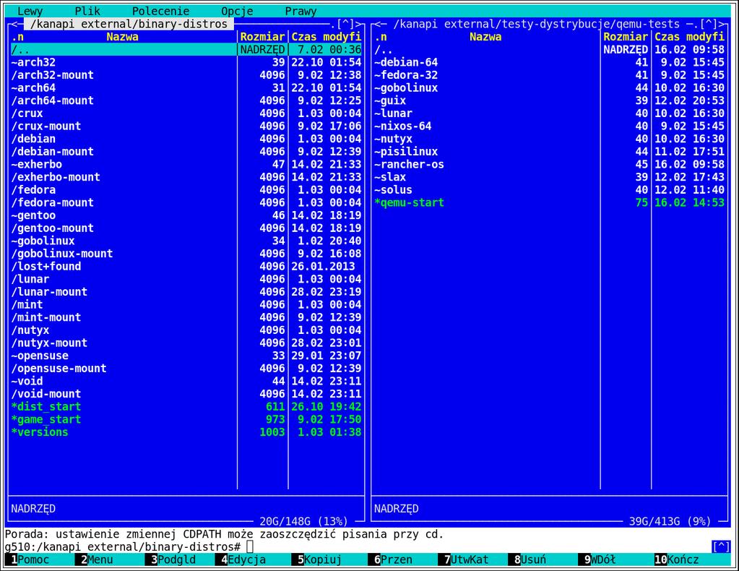Select the ~debian-64 entry

(549, 62)
